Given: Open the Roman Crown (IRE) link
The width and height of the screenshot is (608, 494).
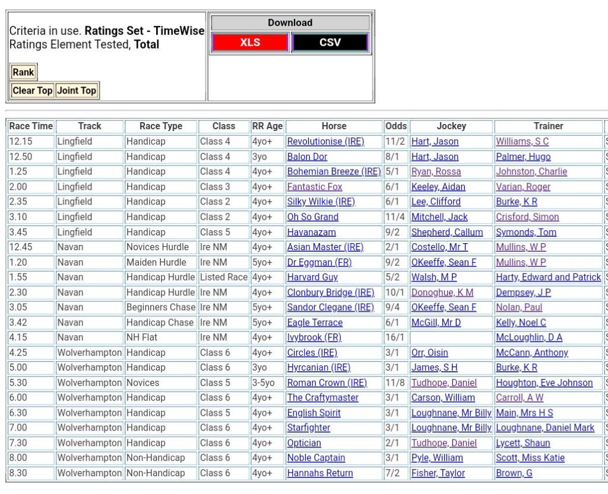Looking at the screenshot, I should pos(327,383).
